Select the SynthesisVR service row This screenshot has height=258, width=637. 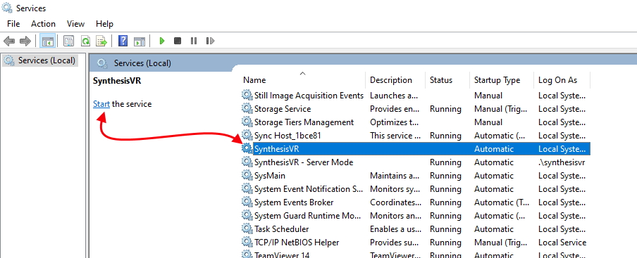(416, 148)
